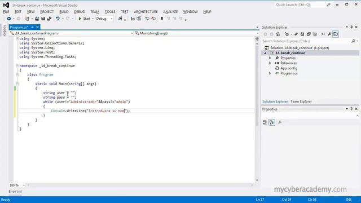361x203 pixels.
Task: Toggle a bookmark on current line
Action: (x=162, y=19)
